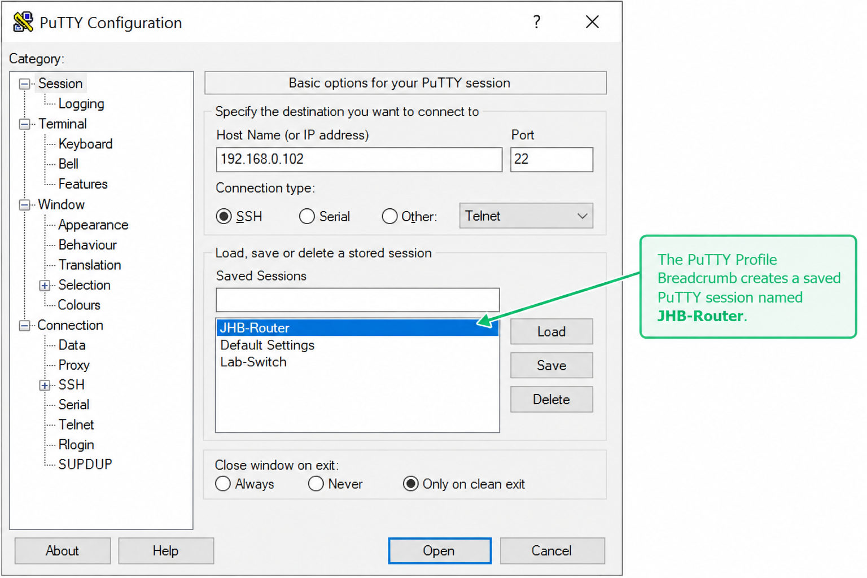Open the Appearance settings category

93,225
